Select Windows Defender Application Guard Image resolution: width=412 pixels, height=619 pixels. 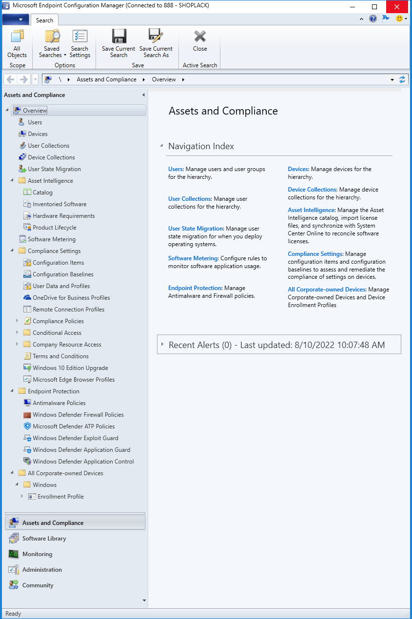point(81,450)
